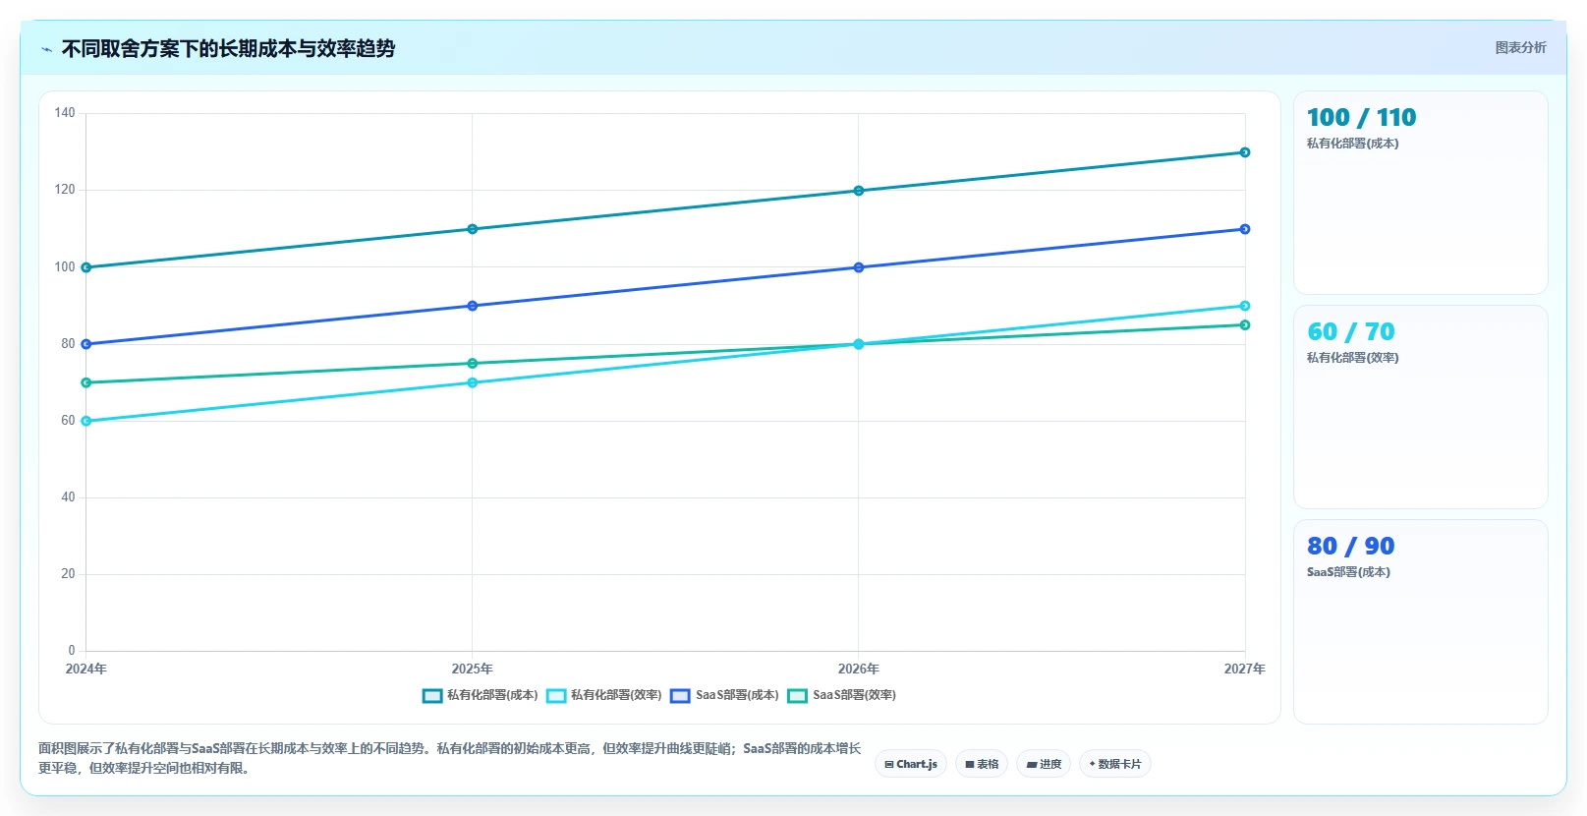Click the 20 y-axis label
This screenshot has width=1587, height=816.
coord(68,574)
